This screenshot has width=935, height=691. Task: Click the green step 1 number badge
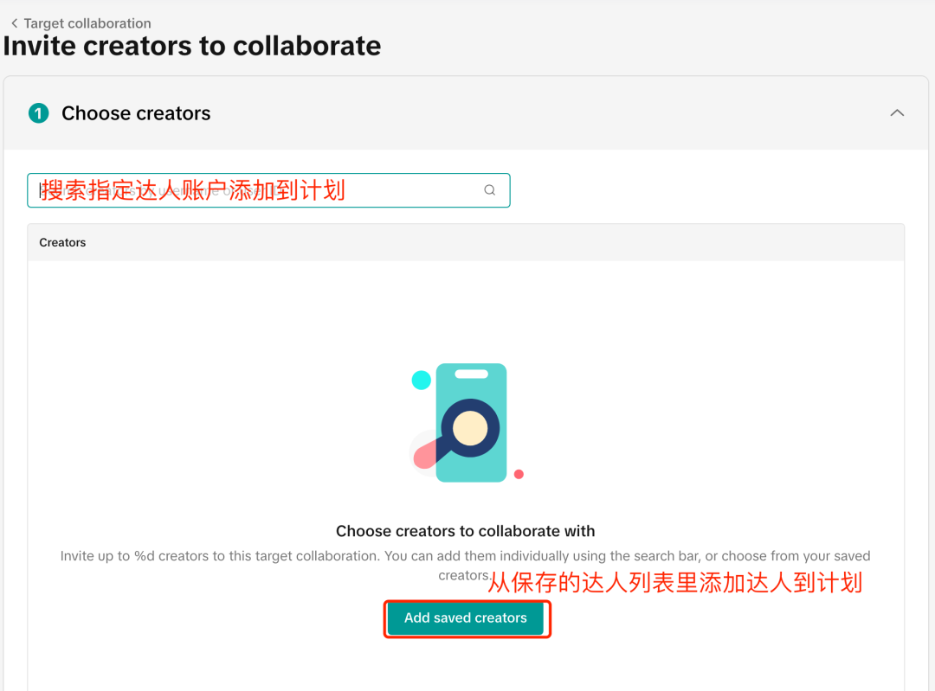coord(39,113)
